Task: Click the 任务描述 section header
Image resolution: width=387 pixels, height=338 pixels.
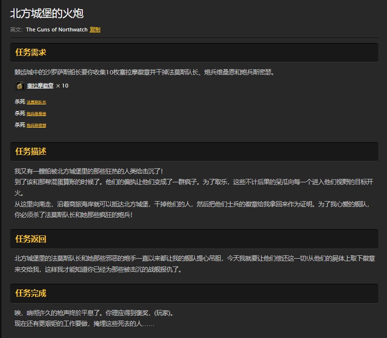Action: click(31, 151)
